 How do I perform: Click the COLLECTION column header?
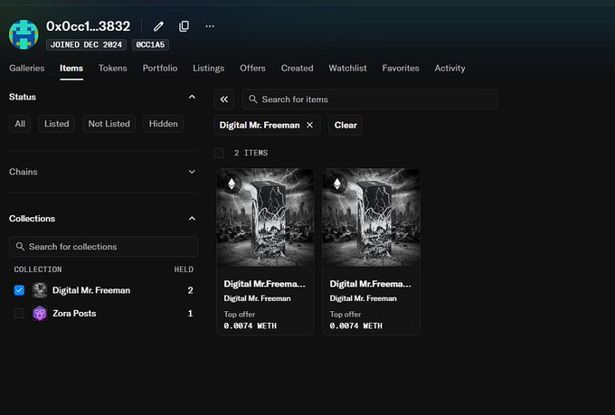tap(38, 269)
